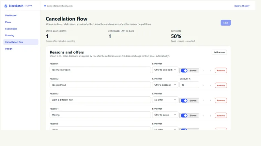Open Save offer dropdown for Reason 1
261x146 pixels.
click(x=165, y=70)
